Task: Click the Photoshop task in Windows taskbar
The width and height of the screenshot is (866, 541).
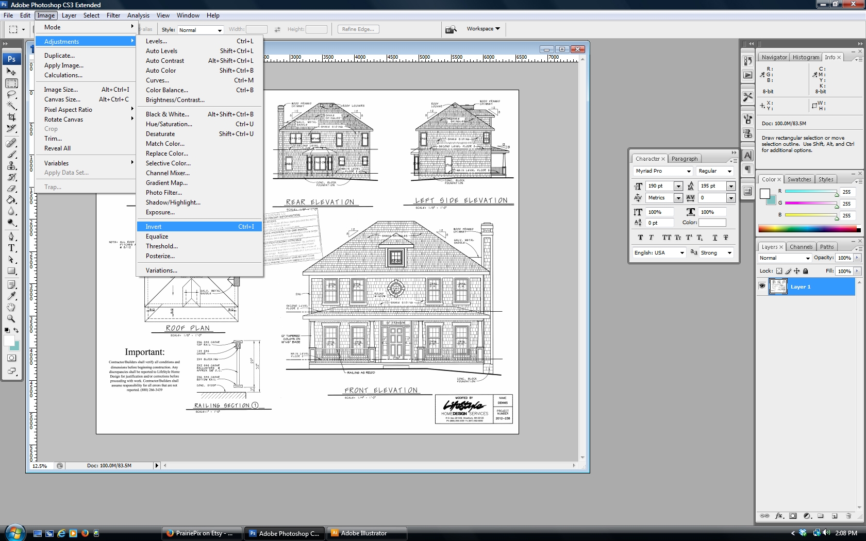Action: (285, 533)
